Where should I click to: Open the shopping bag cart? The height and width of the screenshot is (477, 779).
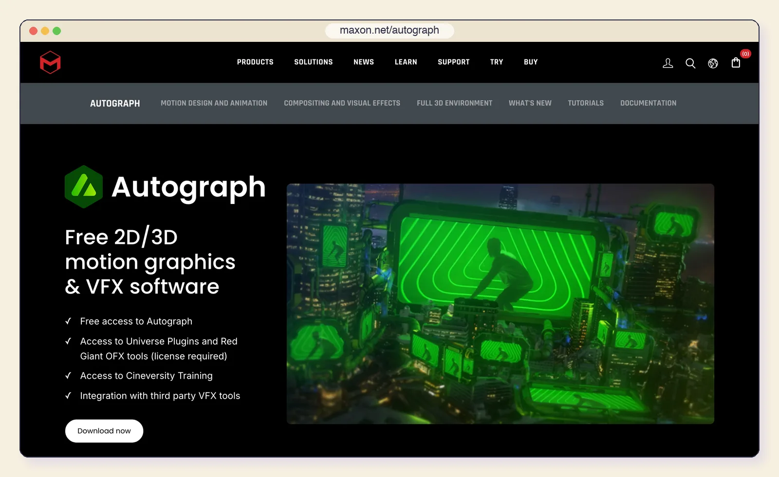coord(736,63)
